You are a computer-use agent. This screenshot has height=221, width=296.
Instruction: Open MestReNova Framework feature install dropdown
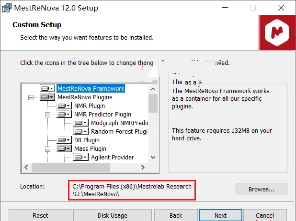47,88
